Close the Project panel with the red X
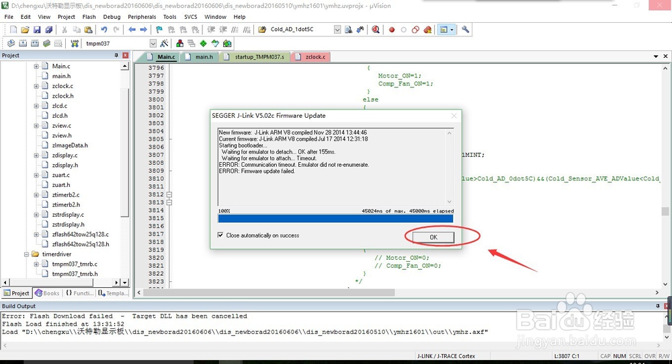672x364 pixels. [125, 55]
